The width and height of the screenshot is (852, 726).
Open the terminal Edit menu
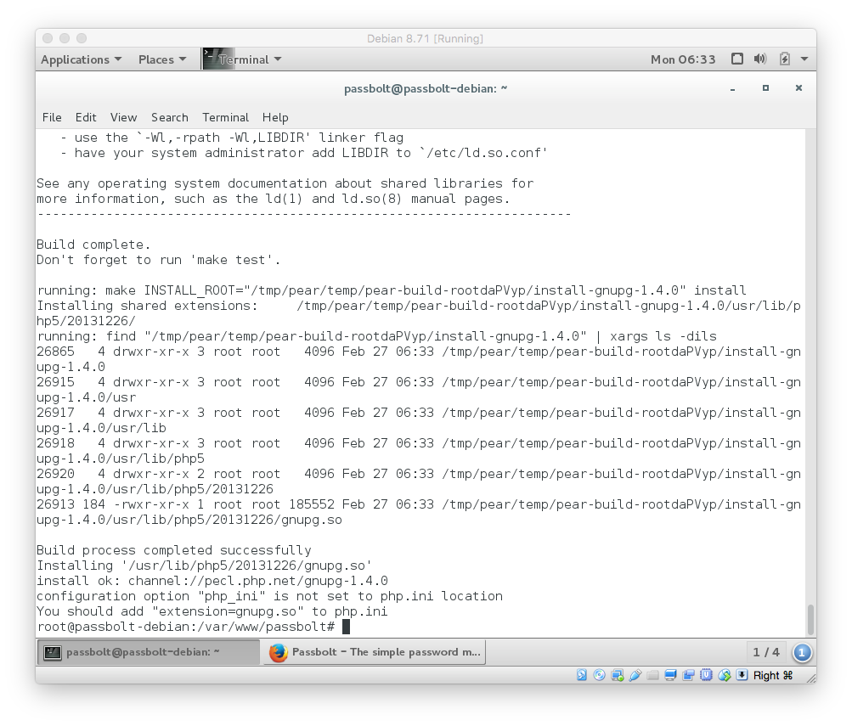86,117
